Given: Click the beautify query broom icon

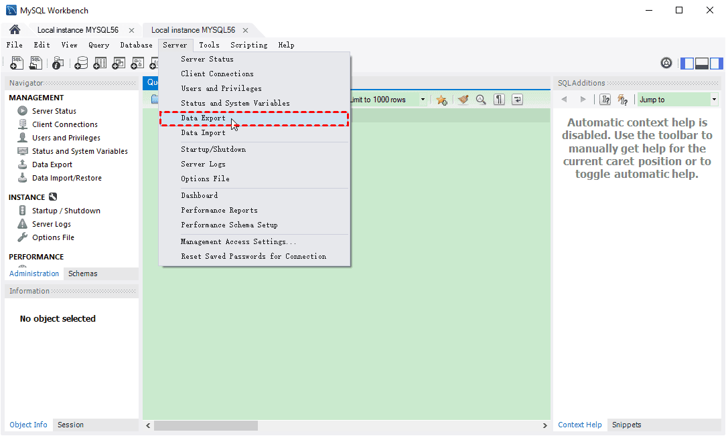Looking at the screenshot, I should pyautogui.click(x=463, y=100).
